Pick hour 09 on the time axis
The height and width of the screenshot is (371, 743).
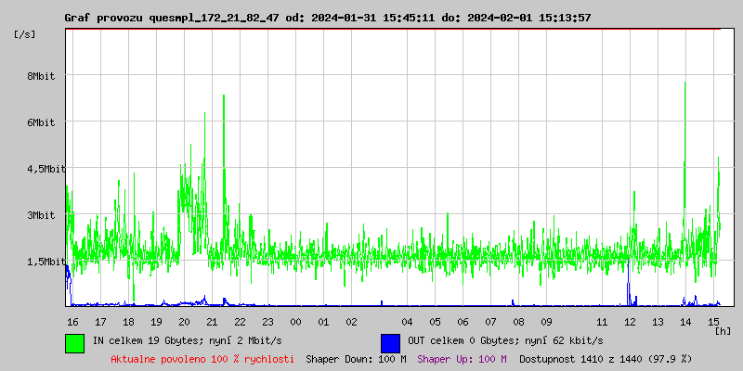coord(546,322)
